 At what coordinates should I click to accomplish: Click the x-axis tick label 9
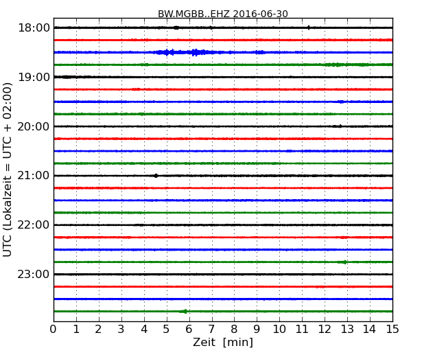tap(257, 330)
